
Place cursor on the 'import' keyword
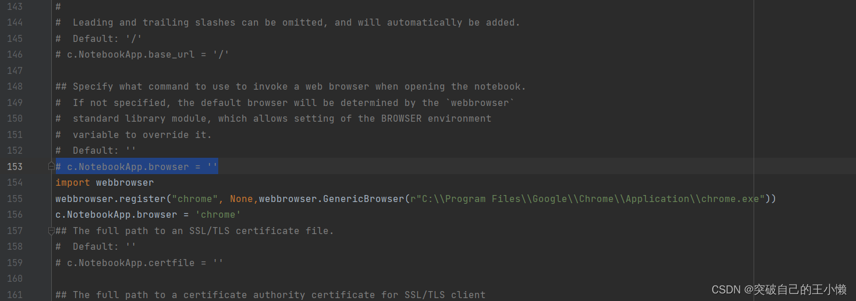(x=73, y=183)
